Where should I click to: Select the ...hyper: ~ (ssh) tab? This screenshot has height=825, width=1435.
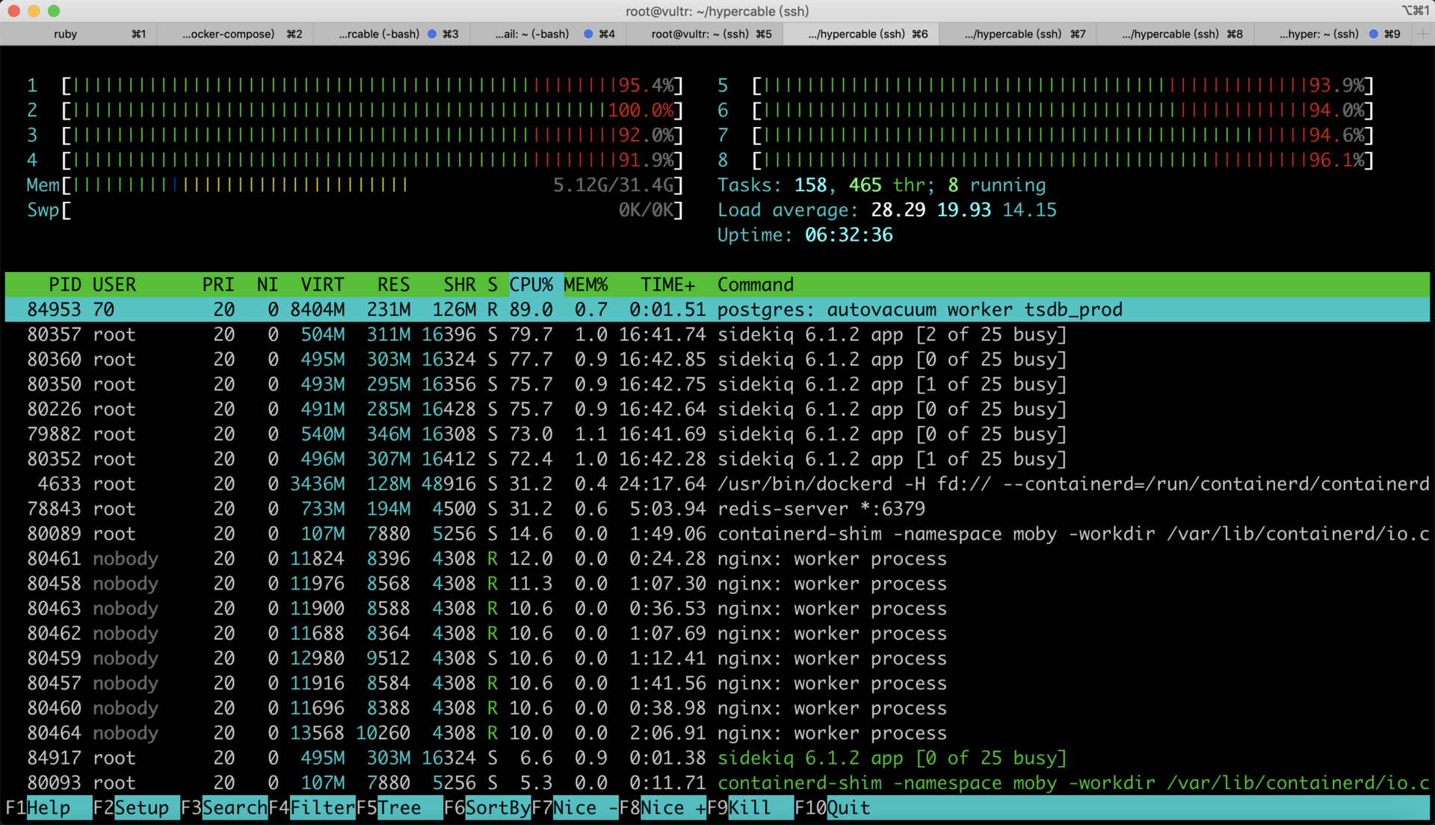point(1331,34)
